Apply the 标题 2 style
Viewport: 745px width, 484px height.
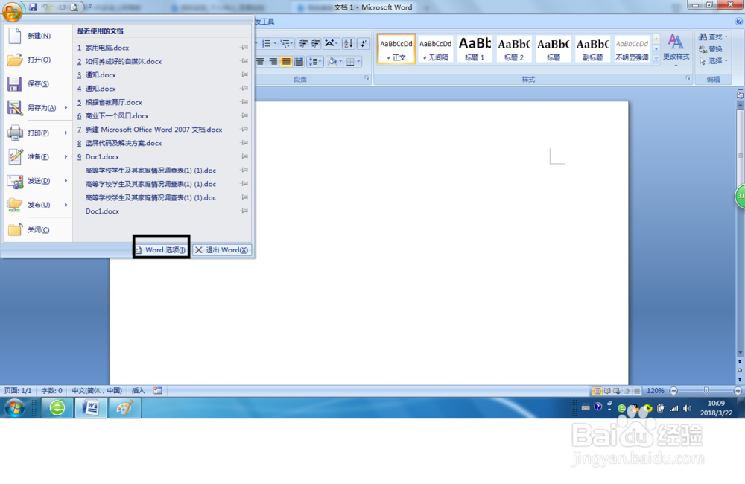(514, 48)
